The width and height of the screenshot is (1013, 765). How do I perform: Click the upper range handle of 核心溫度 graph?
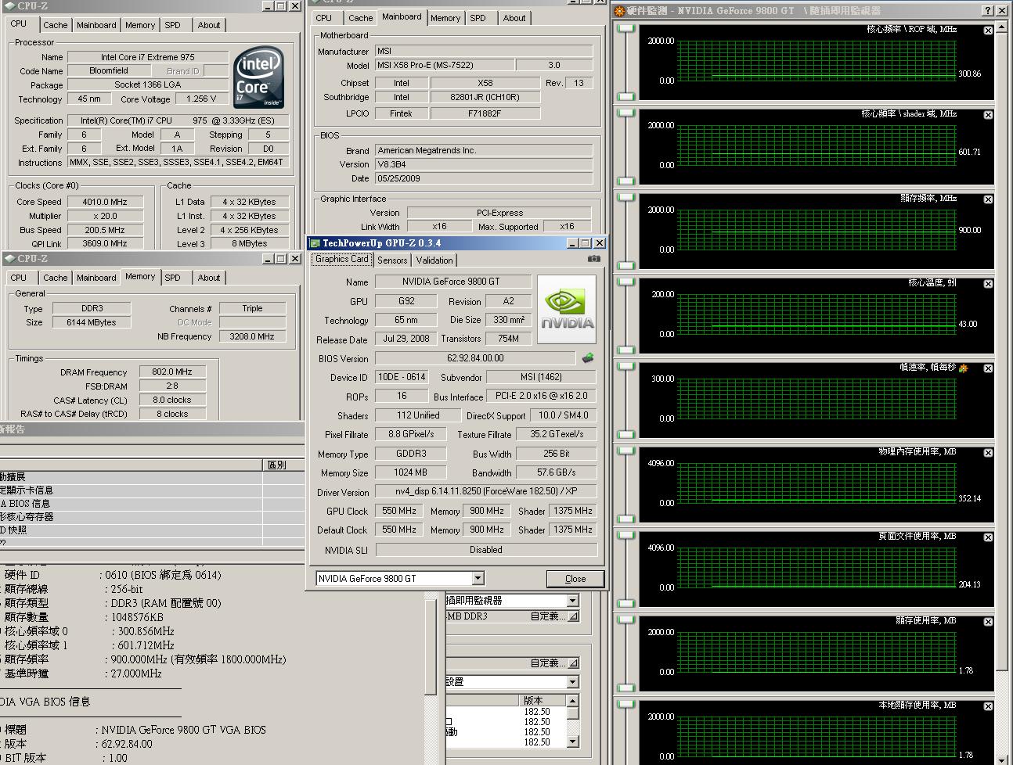tap(625, 282)
